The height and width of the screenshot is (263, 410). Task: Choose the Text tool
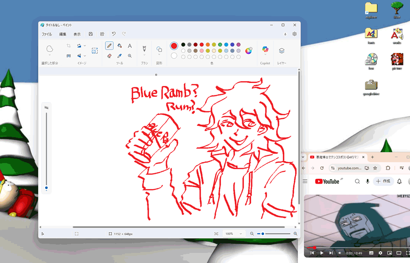(130, 46)
